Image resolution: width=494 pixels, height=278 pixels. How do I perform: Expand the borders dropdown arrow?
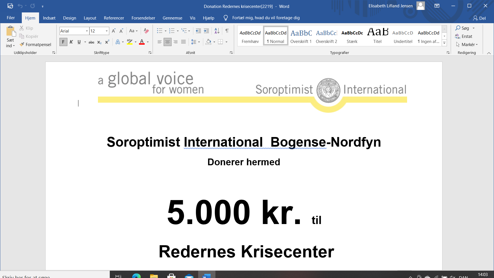click(226, 42)
